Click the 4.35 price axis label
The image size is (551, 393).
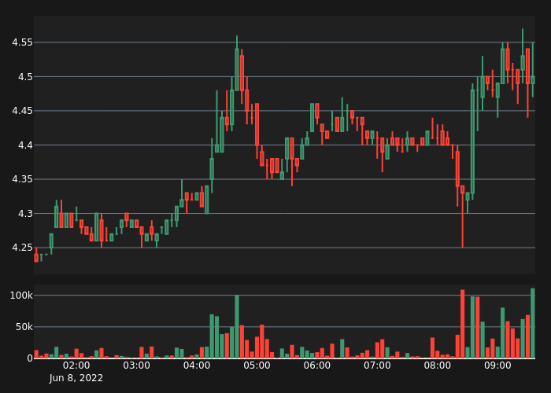22,179
